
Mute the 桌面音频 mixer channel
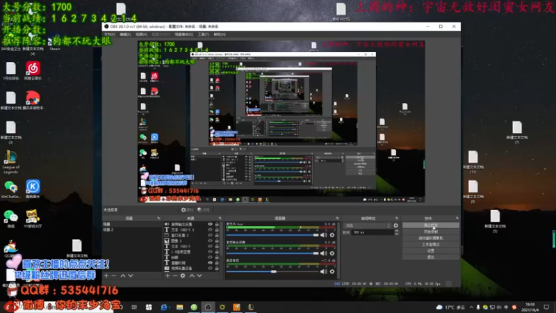point(323,271)
